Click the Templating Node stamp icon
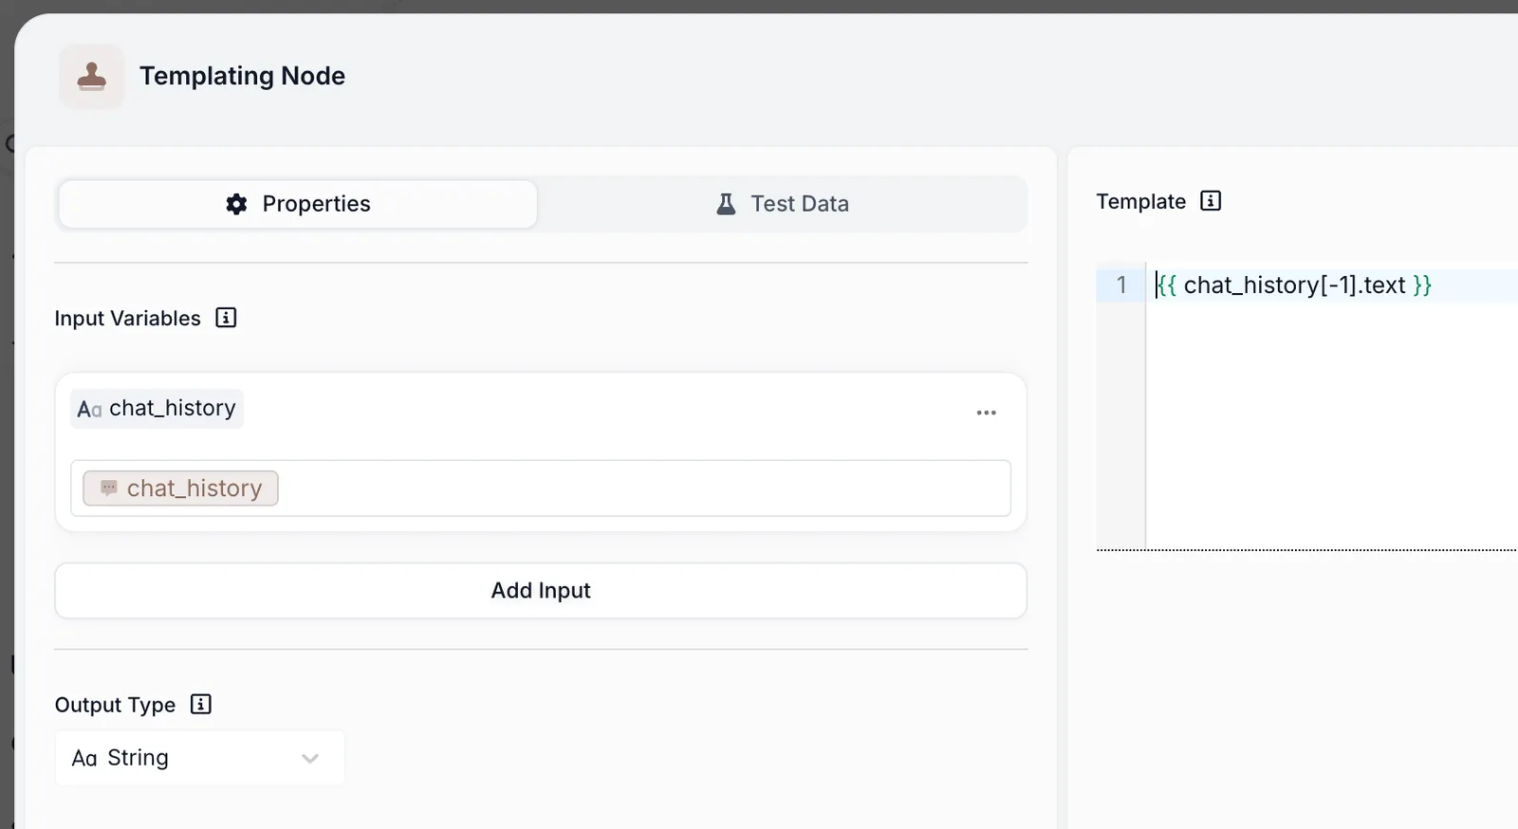The width and height of the screenshot is (1518, 829). click(x=91, y=76)
